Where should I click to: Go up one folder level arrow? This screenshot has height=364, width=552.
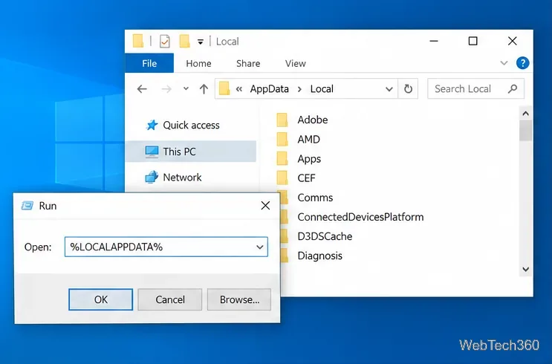pyautogui.click(x=204, y=88)
